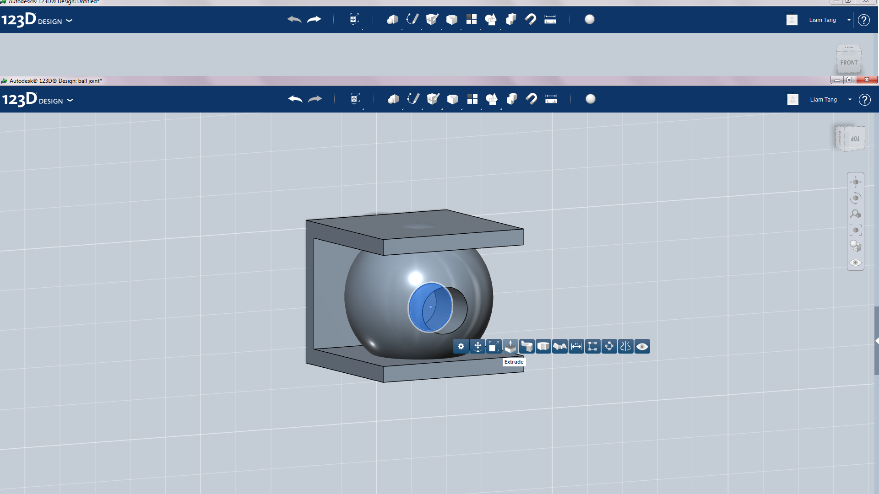Click Redo in ball joint window
The width and height of the screenshot is (879, 494).
315,99
